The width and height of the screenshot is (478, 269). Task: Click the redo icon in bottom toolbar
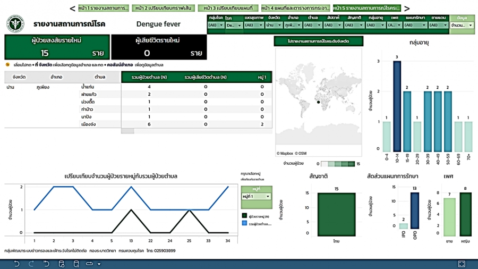pyautogui.click(x=32, y=264)
